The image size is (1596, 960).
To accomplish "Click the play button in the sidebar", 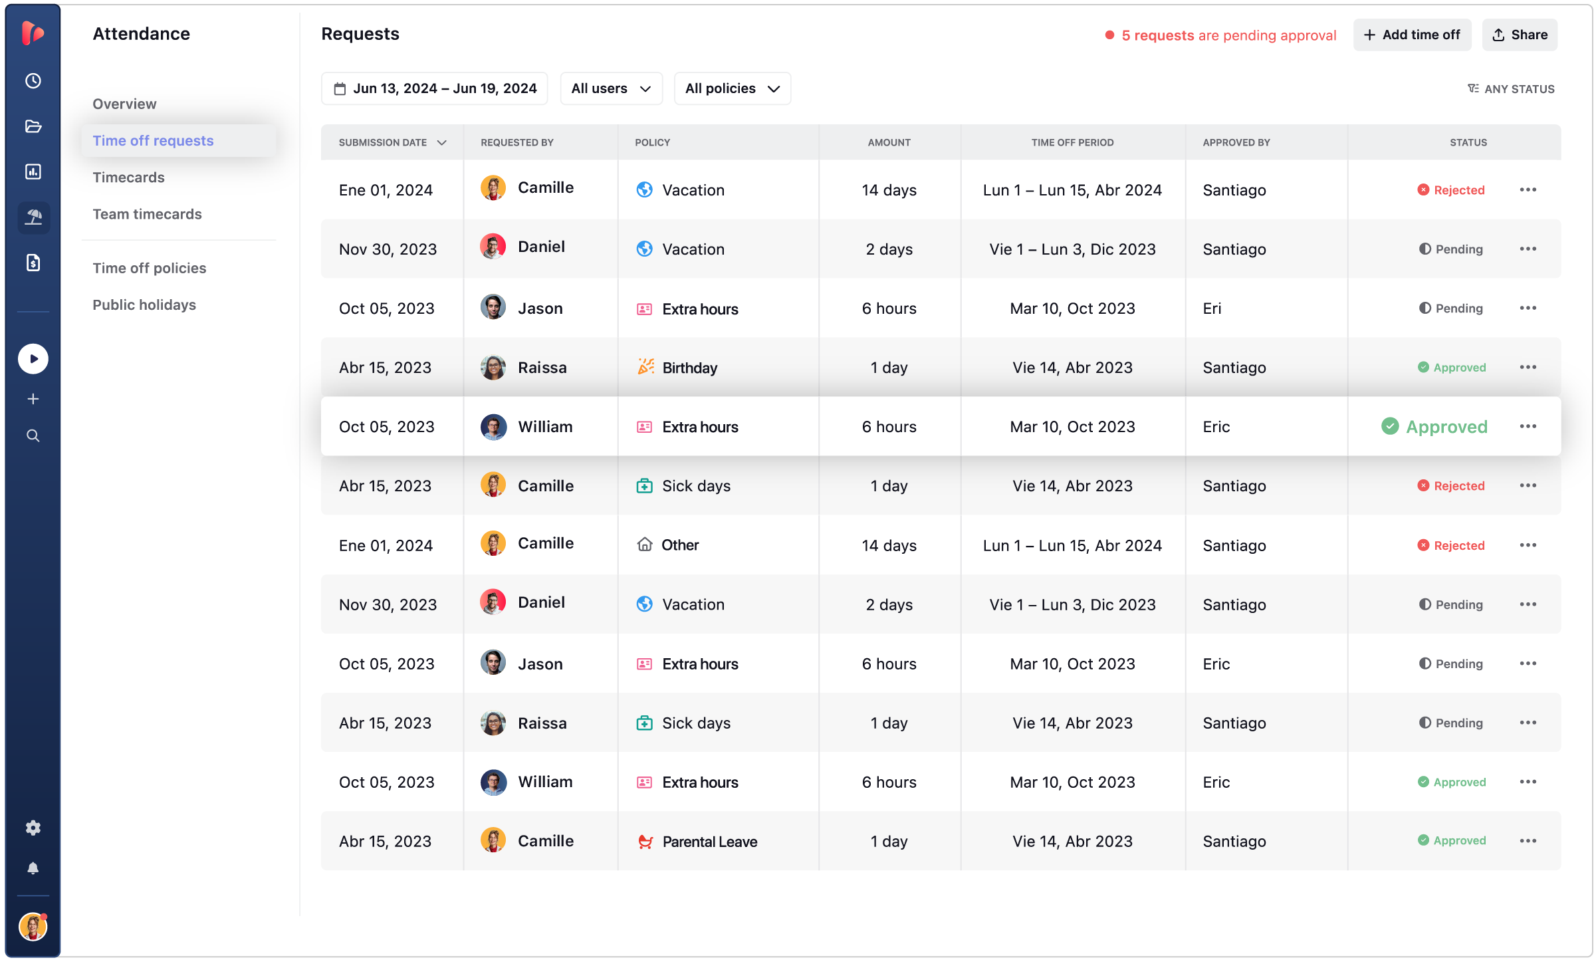I will coord(33,358).
